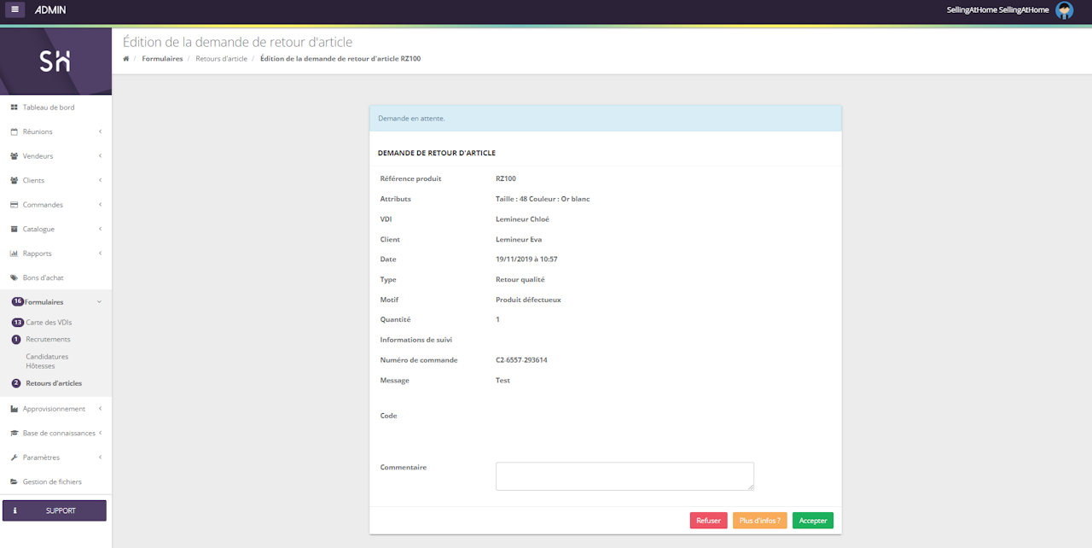Click the hamburger menu toggle icon
Screen dimensions: 1092x548
coord(16,10)
